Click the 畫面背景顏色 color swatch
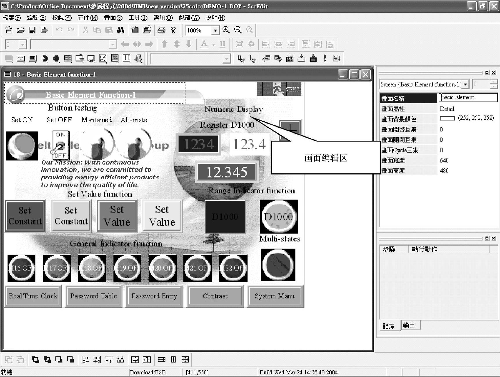This screenshot has height=377, width=500. [x=447, y=118]
